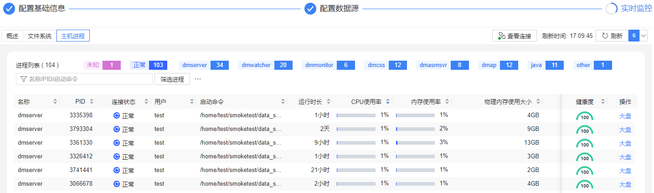Go to the 配置基础信息 step
654x193 pixels.
[41, 8]
